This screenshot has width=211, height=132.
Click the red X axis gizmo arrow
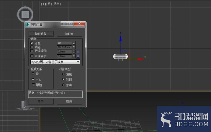coord(141,59)
